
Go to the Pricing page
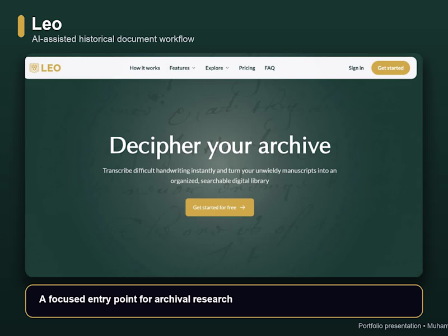point(247,68)
